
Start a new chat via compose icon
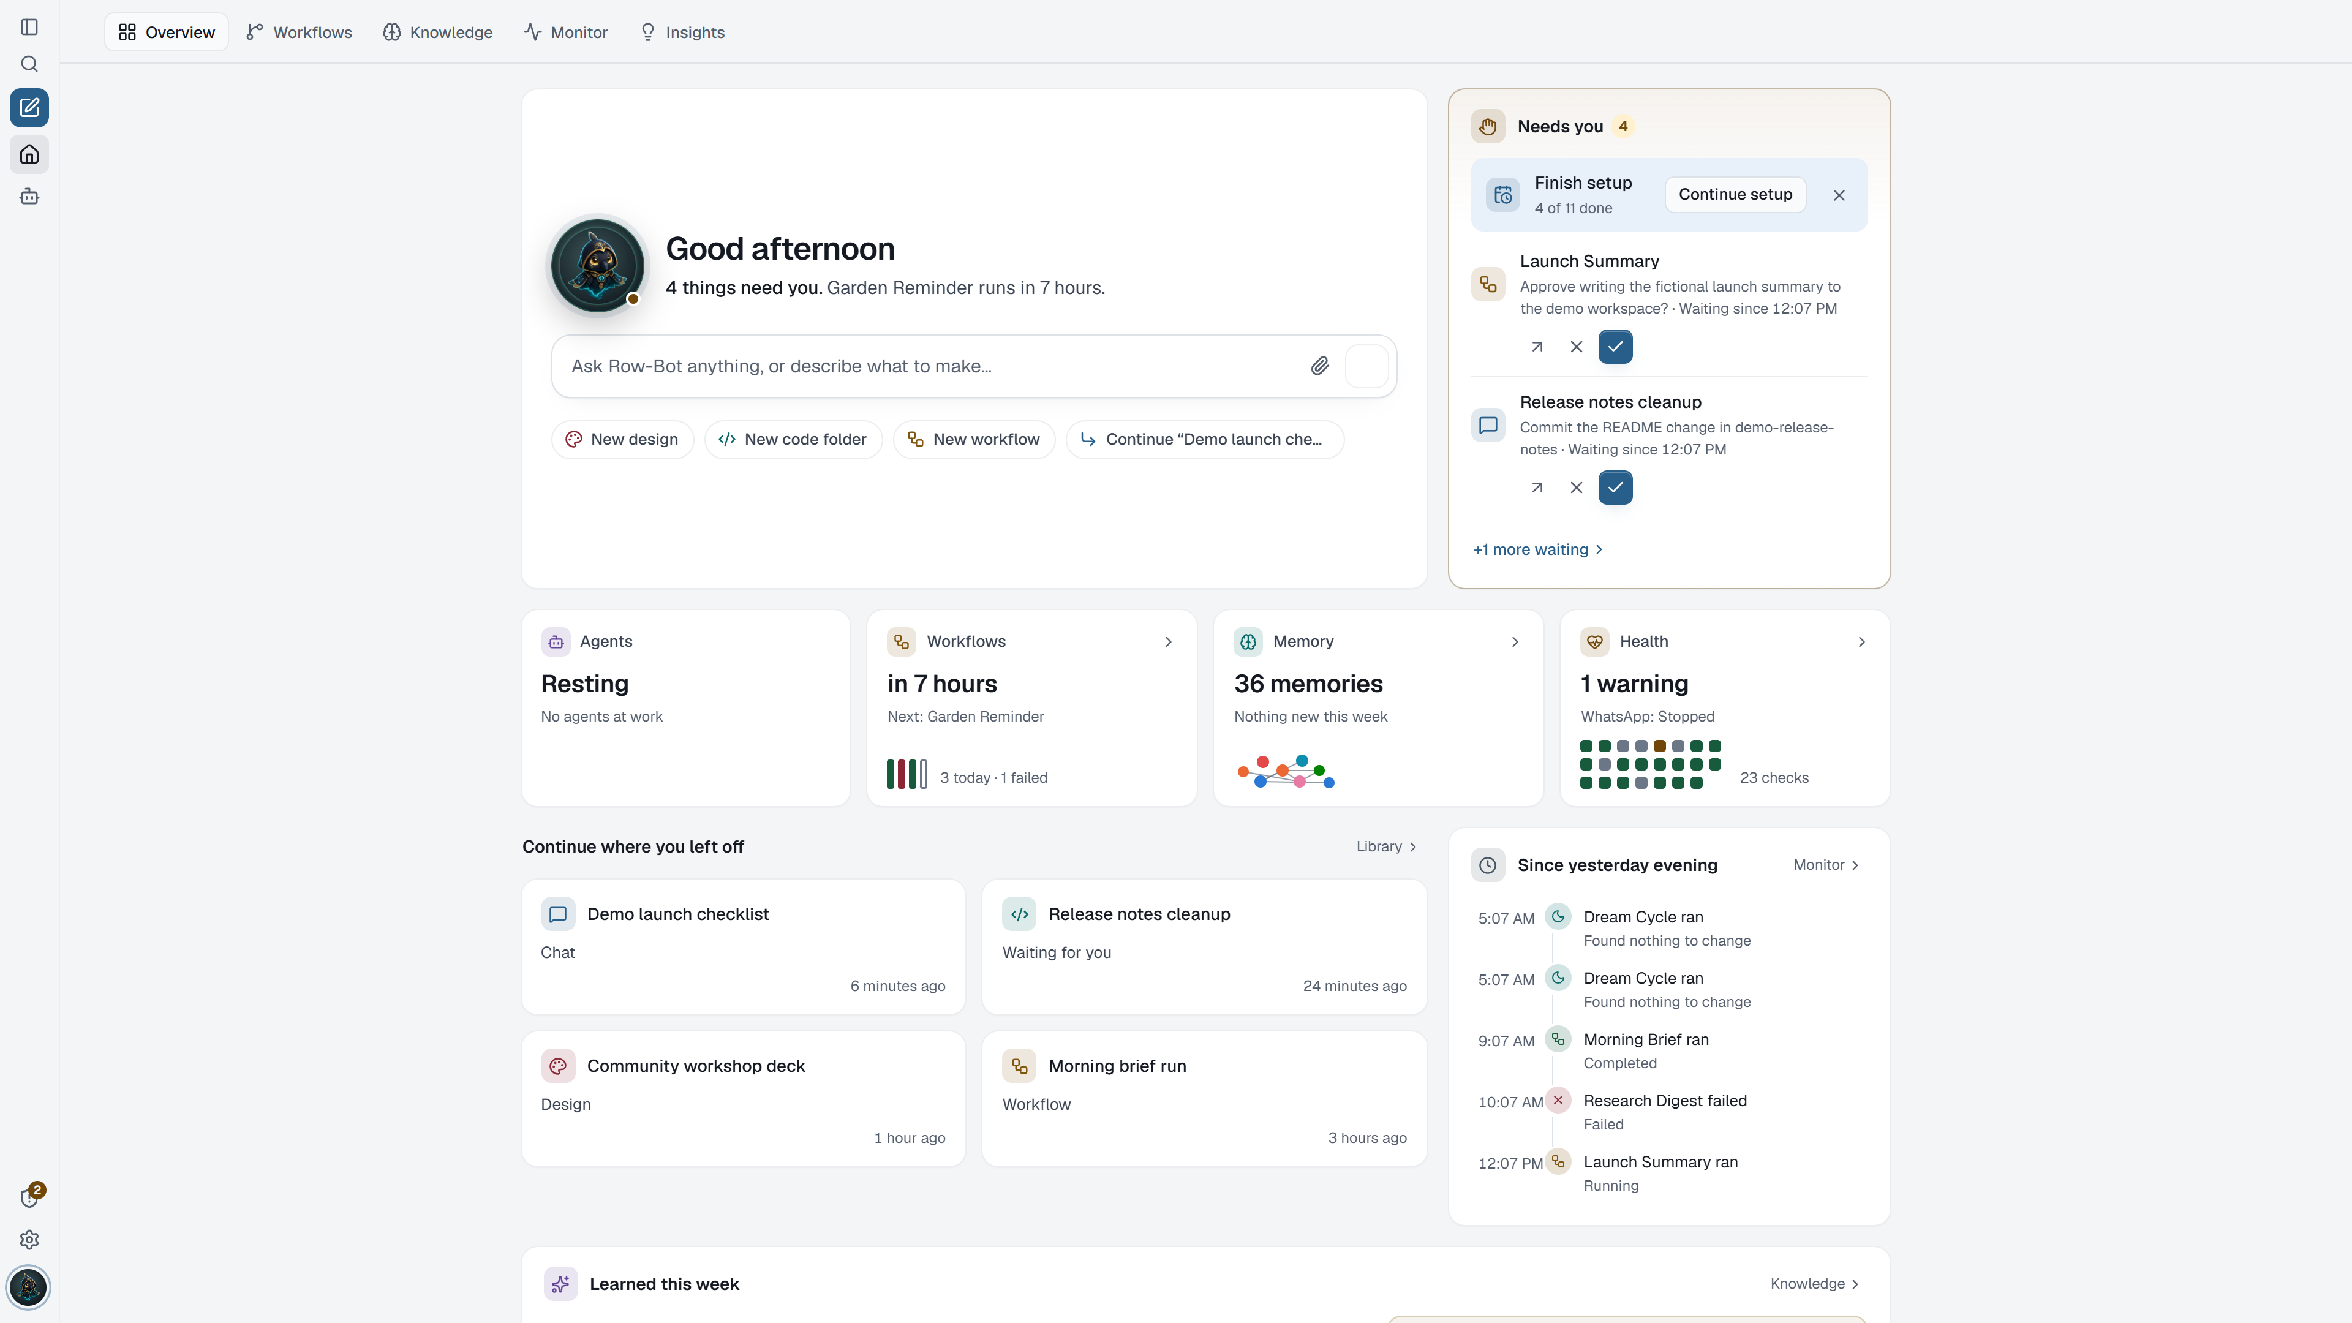[29, 108]
